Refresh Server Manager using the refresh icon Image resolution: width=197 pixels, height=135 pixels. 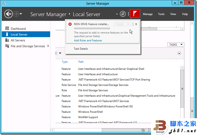click(x=123, y=14)
